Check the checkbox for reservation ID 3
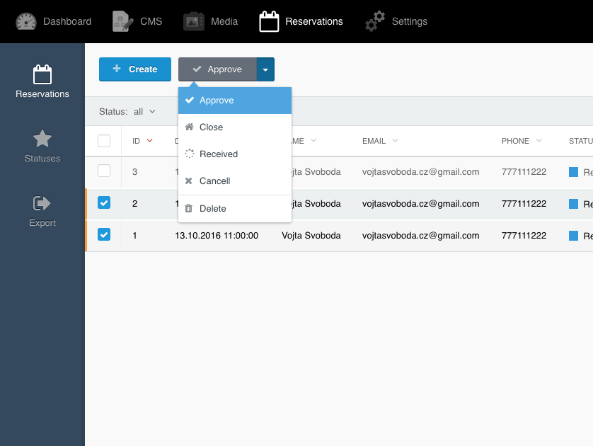The height and width of the screenshot is (446, 593). (x=104, y=171)
